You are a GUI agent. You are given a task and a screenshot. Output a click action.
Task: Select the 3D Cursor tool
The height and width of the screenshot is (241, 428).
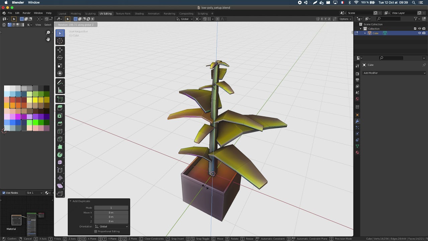[60, 41]
